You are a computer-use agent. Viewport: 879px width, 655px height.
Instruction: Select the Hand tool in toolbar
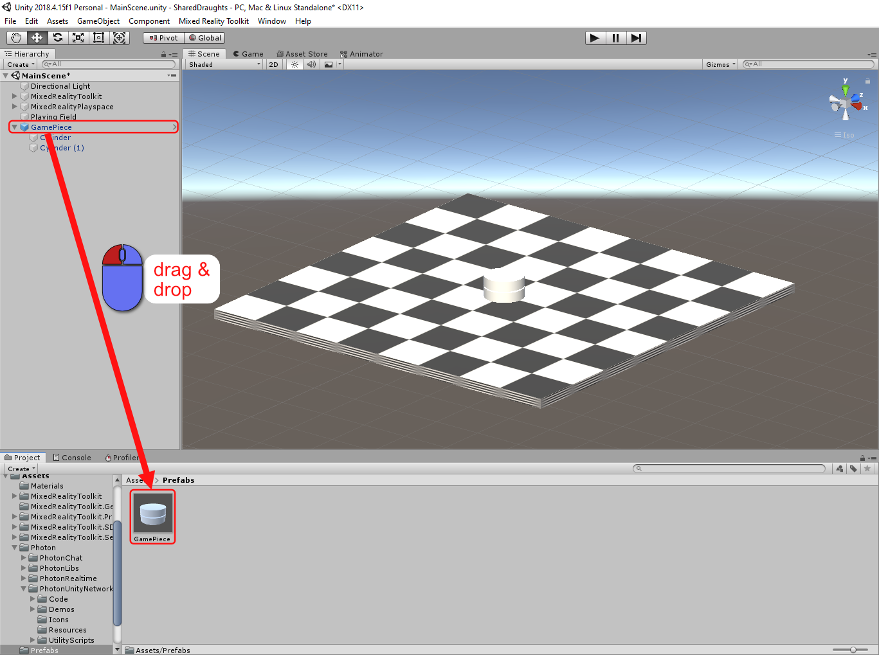coord(16,38)
